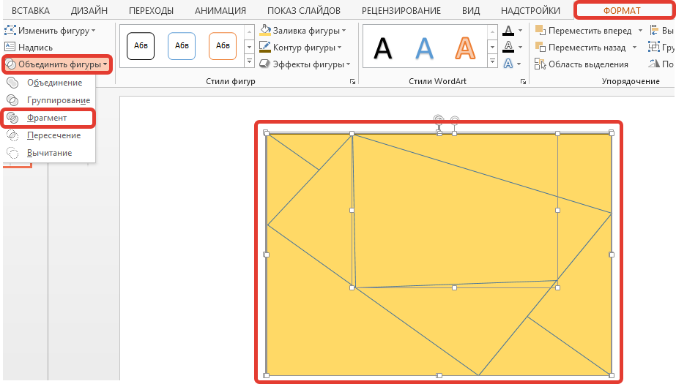The image size is (676, 384).
Task: Apply orange outlined WordArt style A
Action: [465, 48]
